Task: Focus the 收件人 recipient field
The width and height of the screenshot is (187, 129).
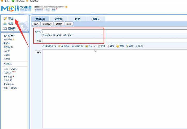Action: (x=115, y=31)
